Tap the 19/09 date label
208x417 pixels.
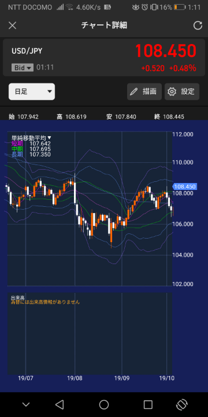click(122, 378)
